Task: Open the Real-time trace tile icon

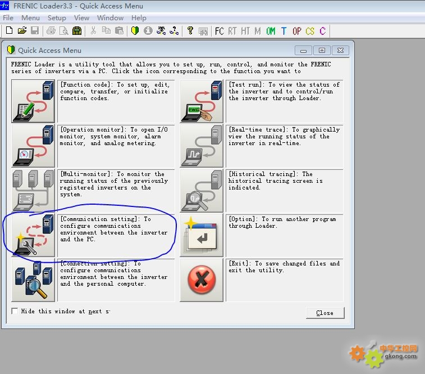Action: (x=202, y=146)
